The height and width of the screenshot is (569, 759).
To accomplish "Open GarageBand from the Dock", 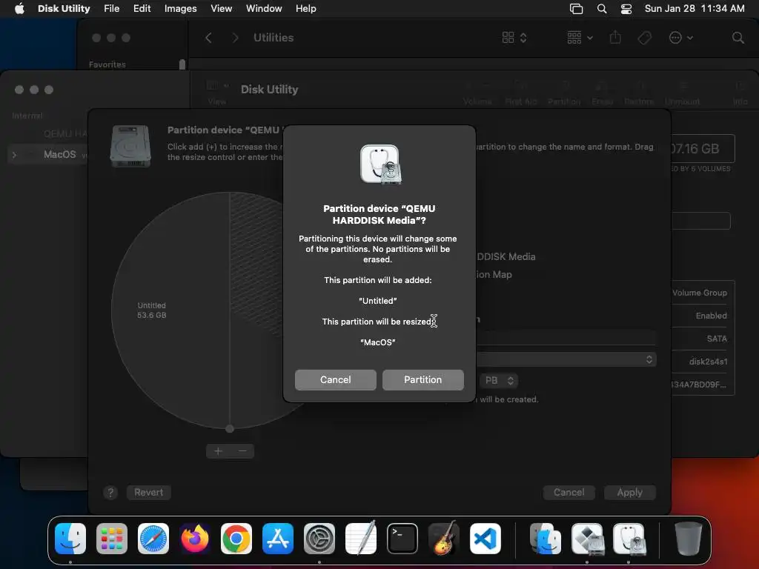I will pyautogui.click(x=443, y=538).
